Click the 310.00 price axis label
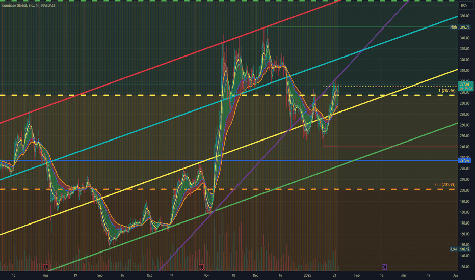The width and height of the screenshot is (475, 280). [x=465, y=71]
